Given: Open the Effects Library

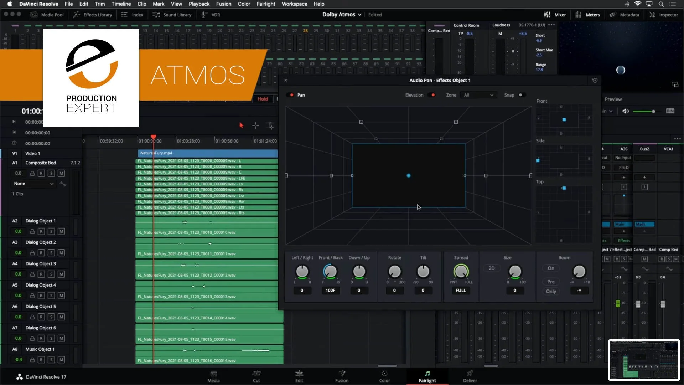Looking at the screenshot, I should click(92, 15).
